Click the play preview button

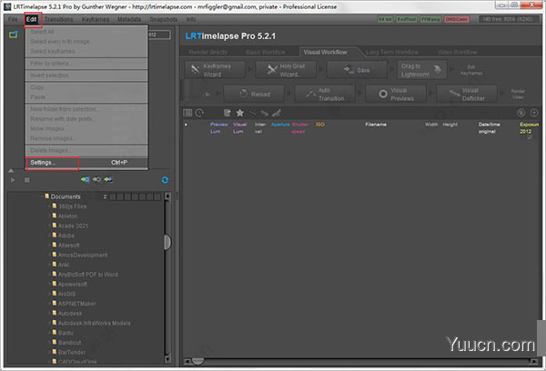point(13,180)
